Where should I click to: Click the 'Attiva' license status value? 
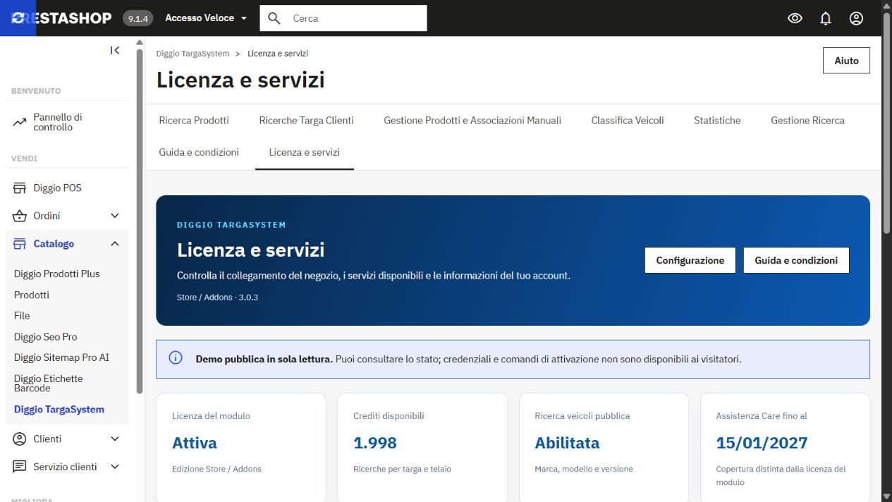(195, 443)
